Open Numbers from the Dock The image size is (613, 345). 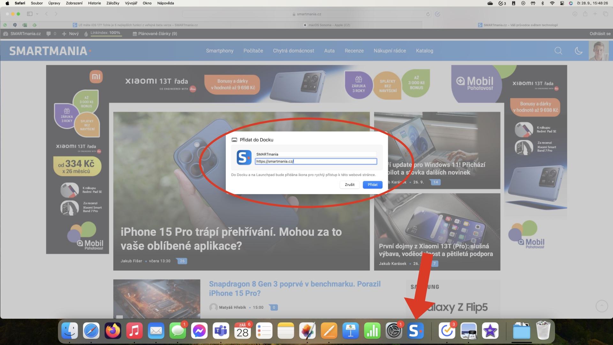[372, 331]
